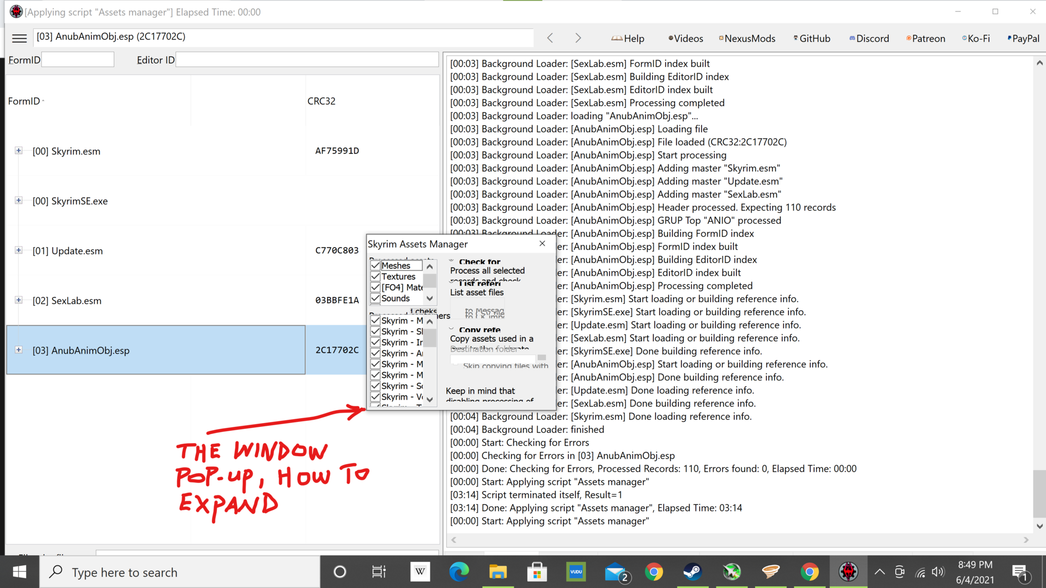Expand the [03] AnubAnimObj.esp tree node
The width and height of the screenshot is (1046, 588).
(x=19, y=350)
